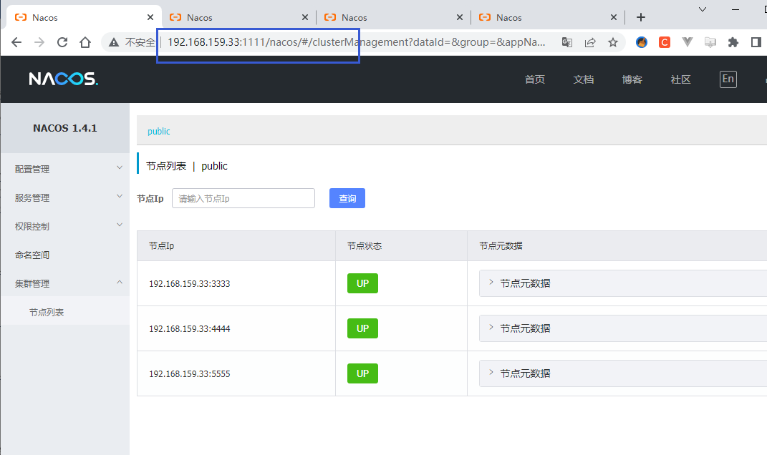Expand the 服务管理 sidebar menu
Viewport: 767px width, 455px height.
65,197
